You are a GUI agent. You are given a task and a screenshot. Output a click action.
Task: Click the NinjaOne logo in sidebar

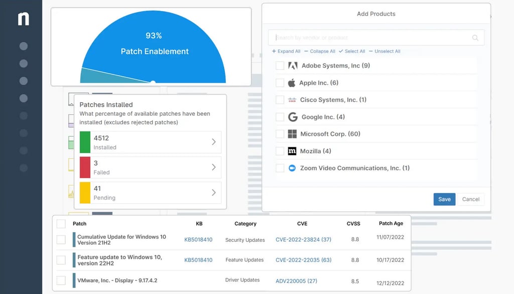[x=24, y=19]
